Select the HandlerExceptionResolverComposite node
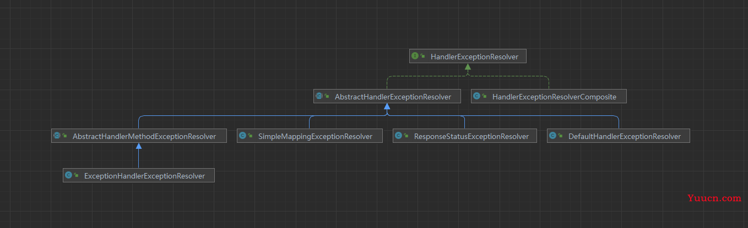 coord(548,97)
